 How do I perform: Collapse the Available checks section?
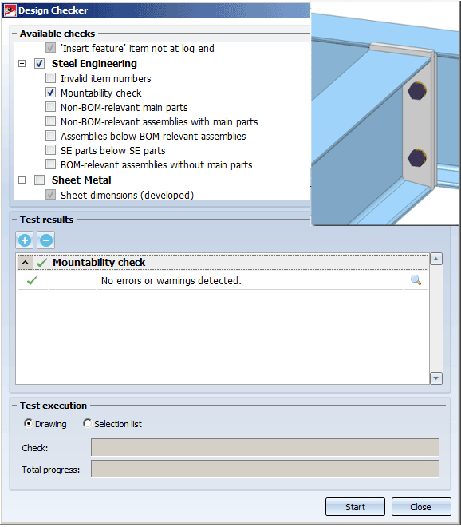click(14, 34)
